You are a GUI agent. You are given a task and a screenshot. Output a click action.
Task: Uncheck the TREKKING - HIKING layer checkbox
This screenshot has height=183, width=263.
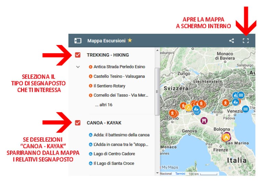[78, 55]
